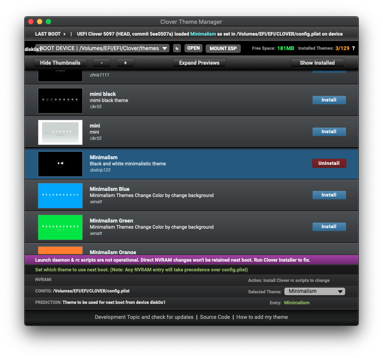Open the mini theme thumbnail
Image resolution: width=383 pixels, height=358 pixels.
coord(60,132)
